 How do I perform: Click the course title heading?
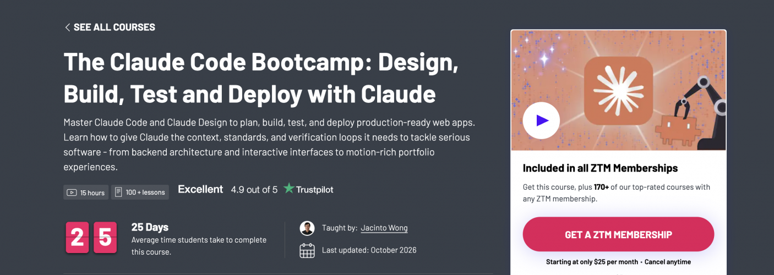[261, 78]
